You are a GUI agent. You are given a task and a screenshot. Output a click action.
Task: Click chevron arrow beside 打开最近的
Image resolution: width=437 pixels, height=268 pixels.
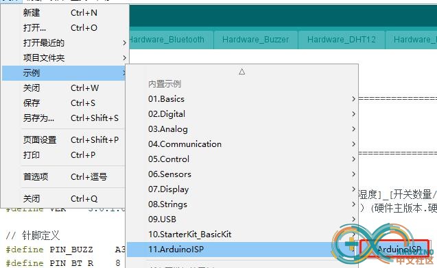point(124,43)
